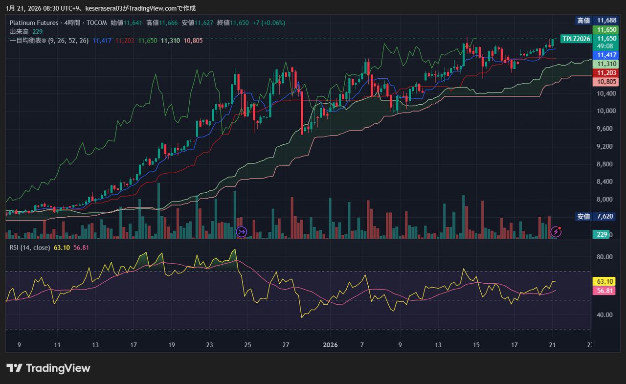
Task: Click the dark red 11,203 axis tag
Action: tap(606, 72)
